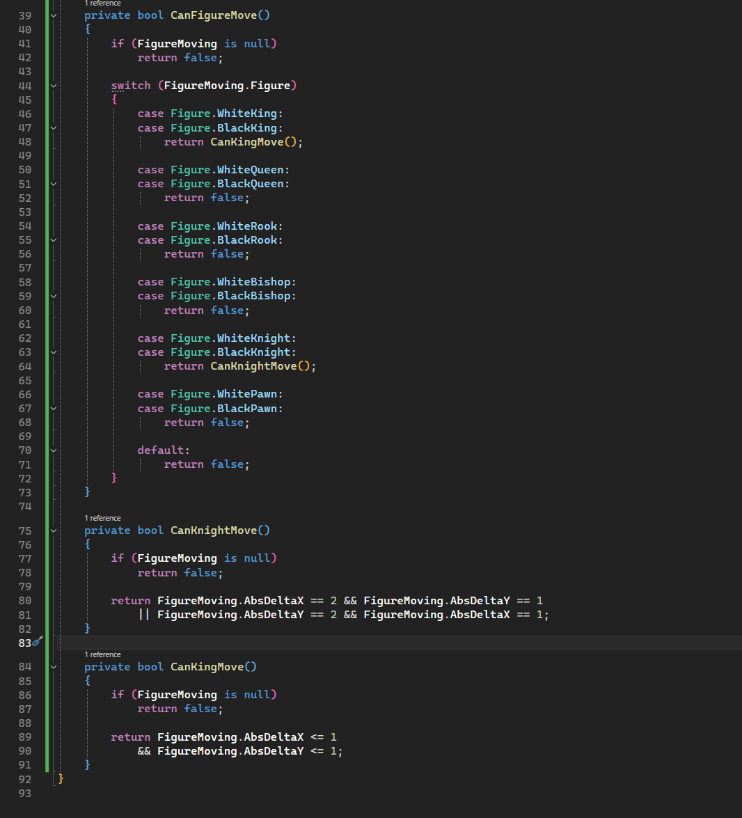742x818 pixels.
Task: Click the BlackPawn enum member on line 67
Action: 246,409
